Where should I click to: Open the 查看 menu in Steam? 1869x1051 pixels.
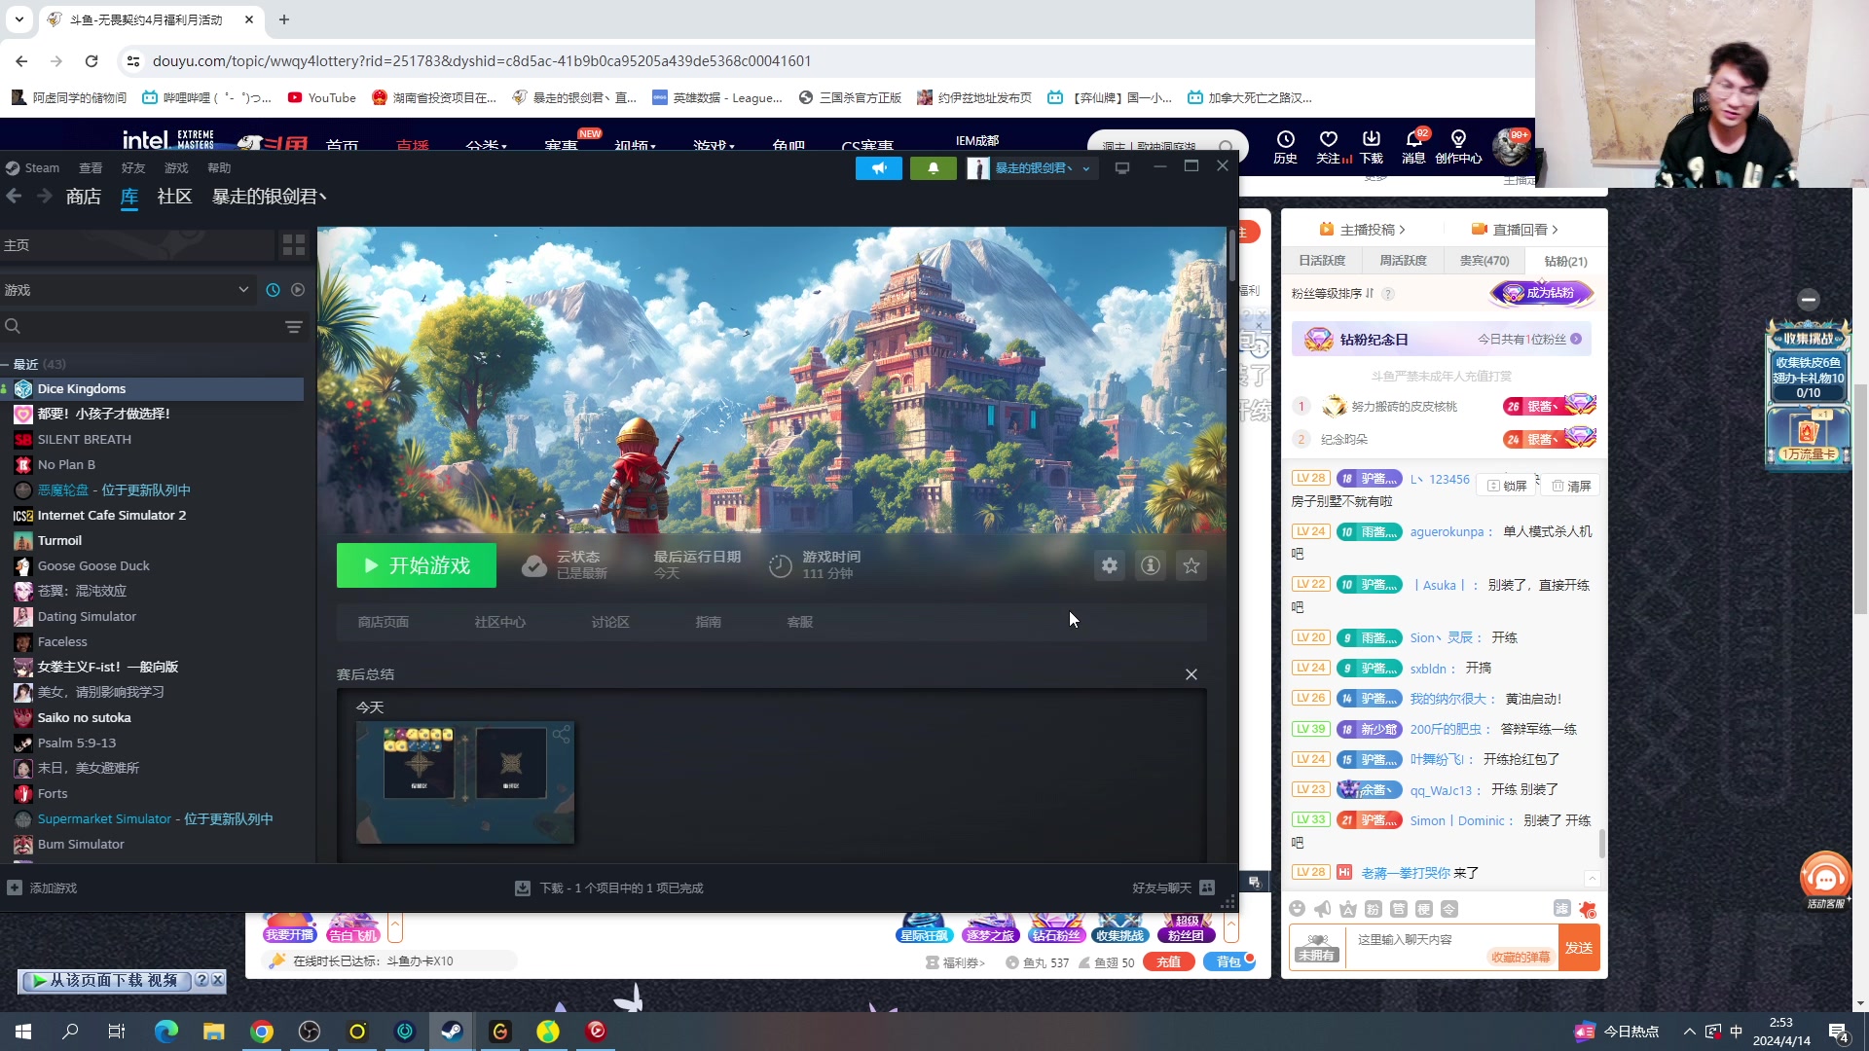point(91,168)
